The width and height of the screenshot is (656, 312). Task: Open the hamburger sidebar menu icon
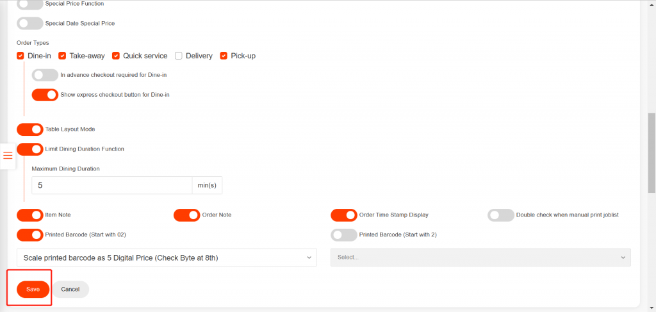coord(8,156)
